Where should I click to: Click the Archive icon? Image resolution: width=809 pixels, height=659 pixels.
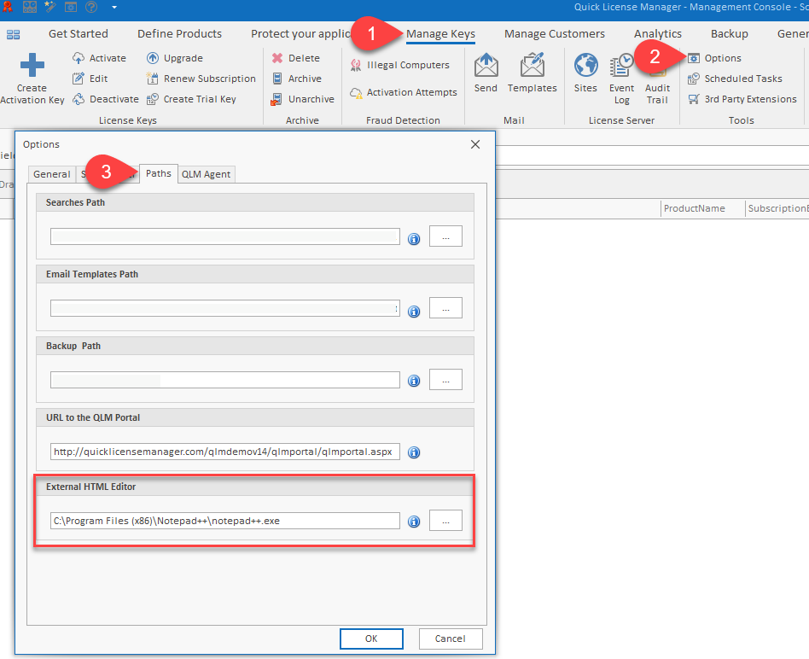coord(277,79)
